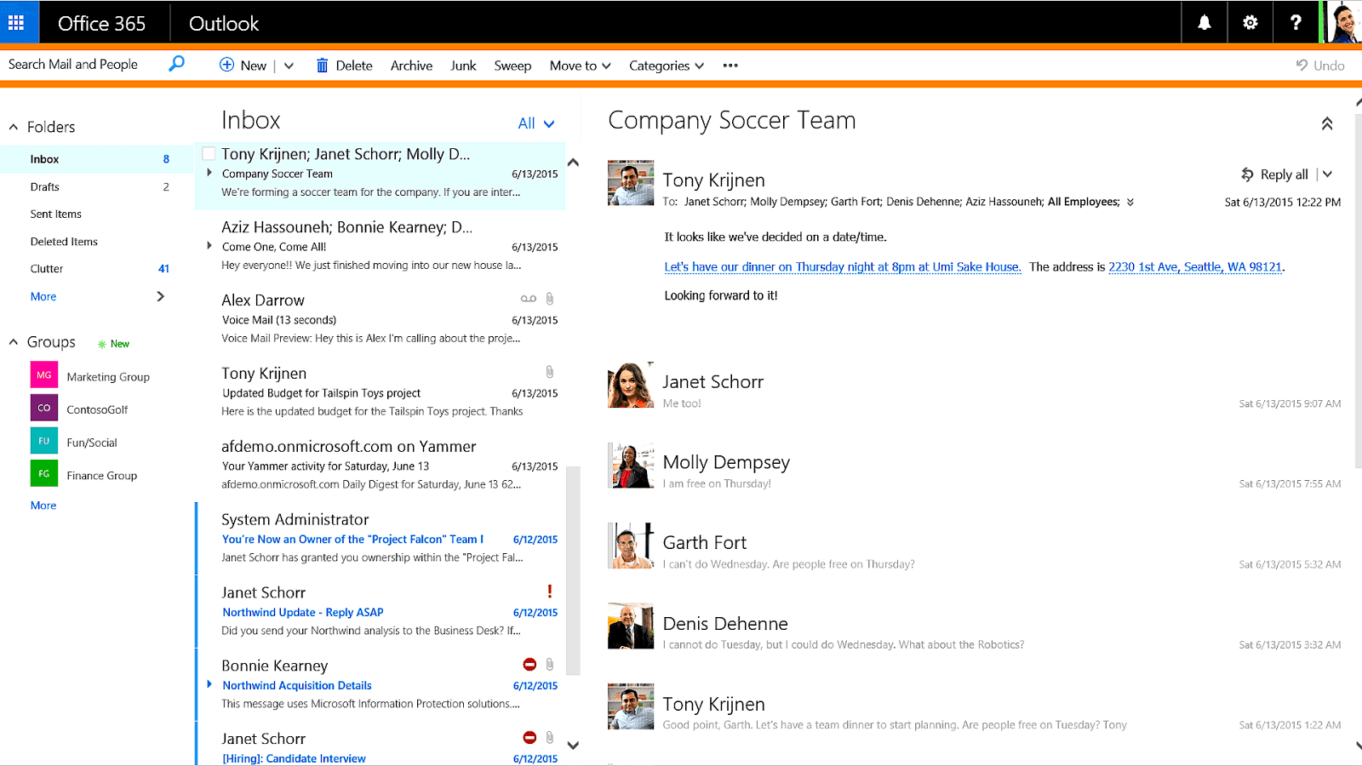Expand Northwind Acquisition Details conversation
The image size is (1362, 766).
(209, 684)
